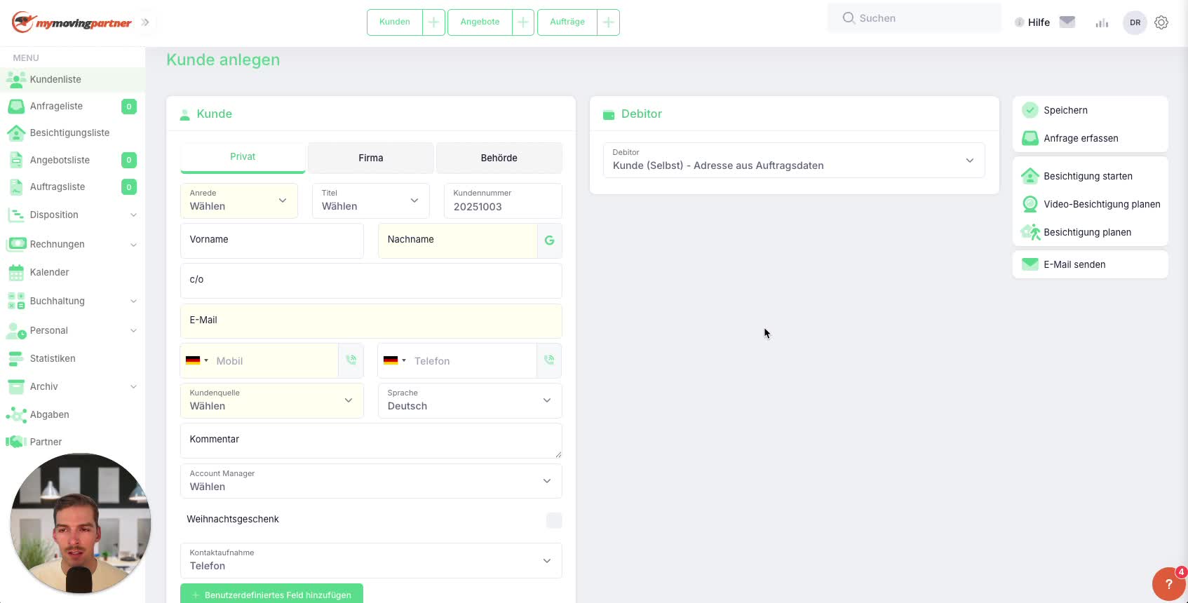Screen dimensions: 1188x603
Task: Expand the Disposition menu
Action: (x=72, y=215)
